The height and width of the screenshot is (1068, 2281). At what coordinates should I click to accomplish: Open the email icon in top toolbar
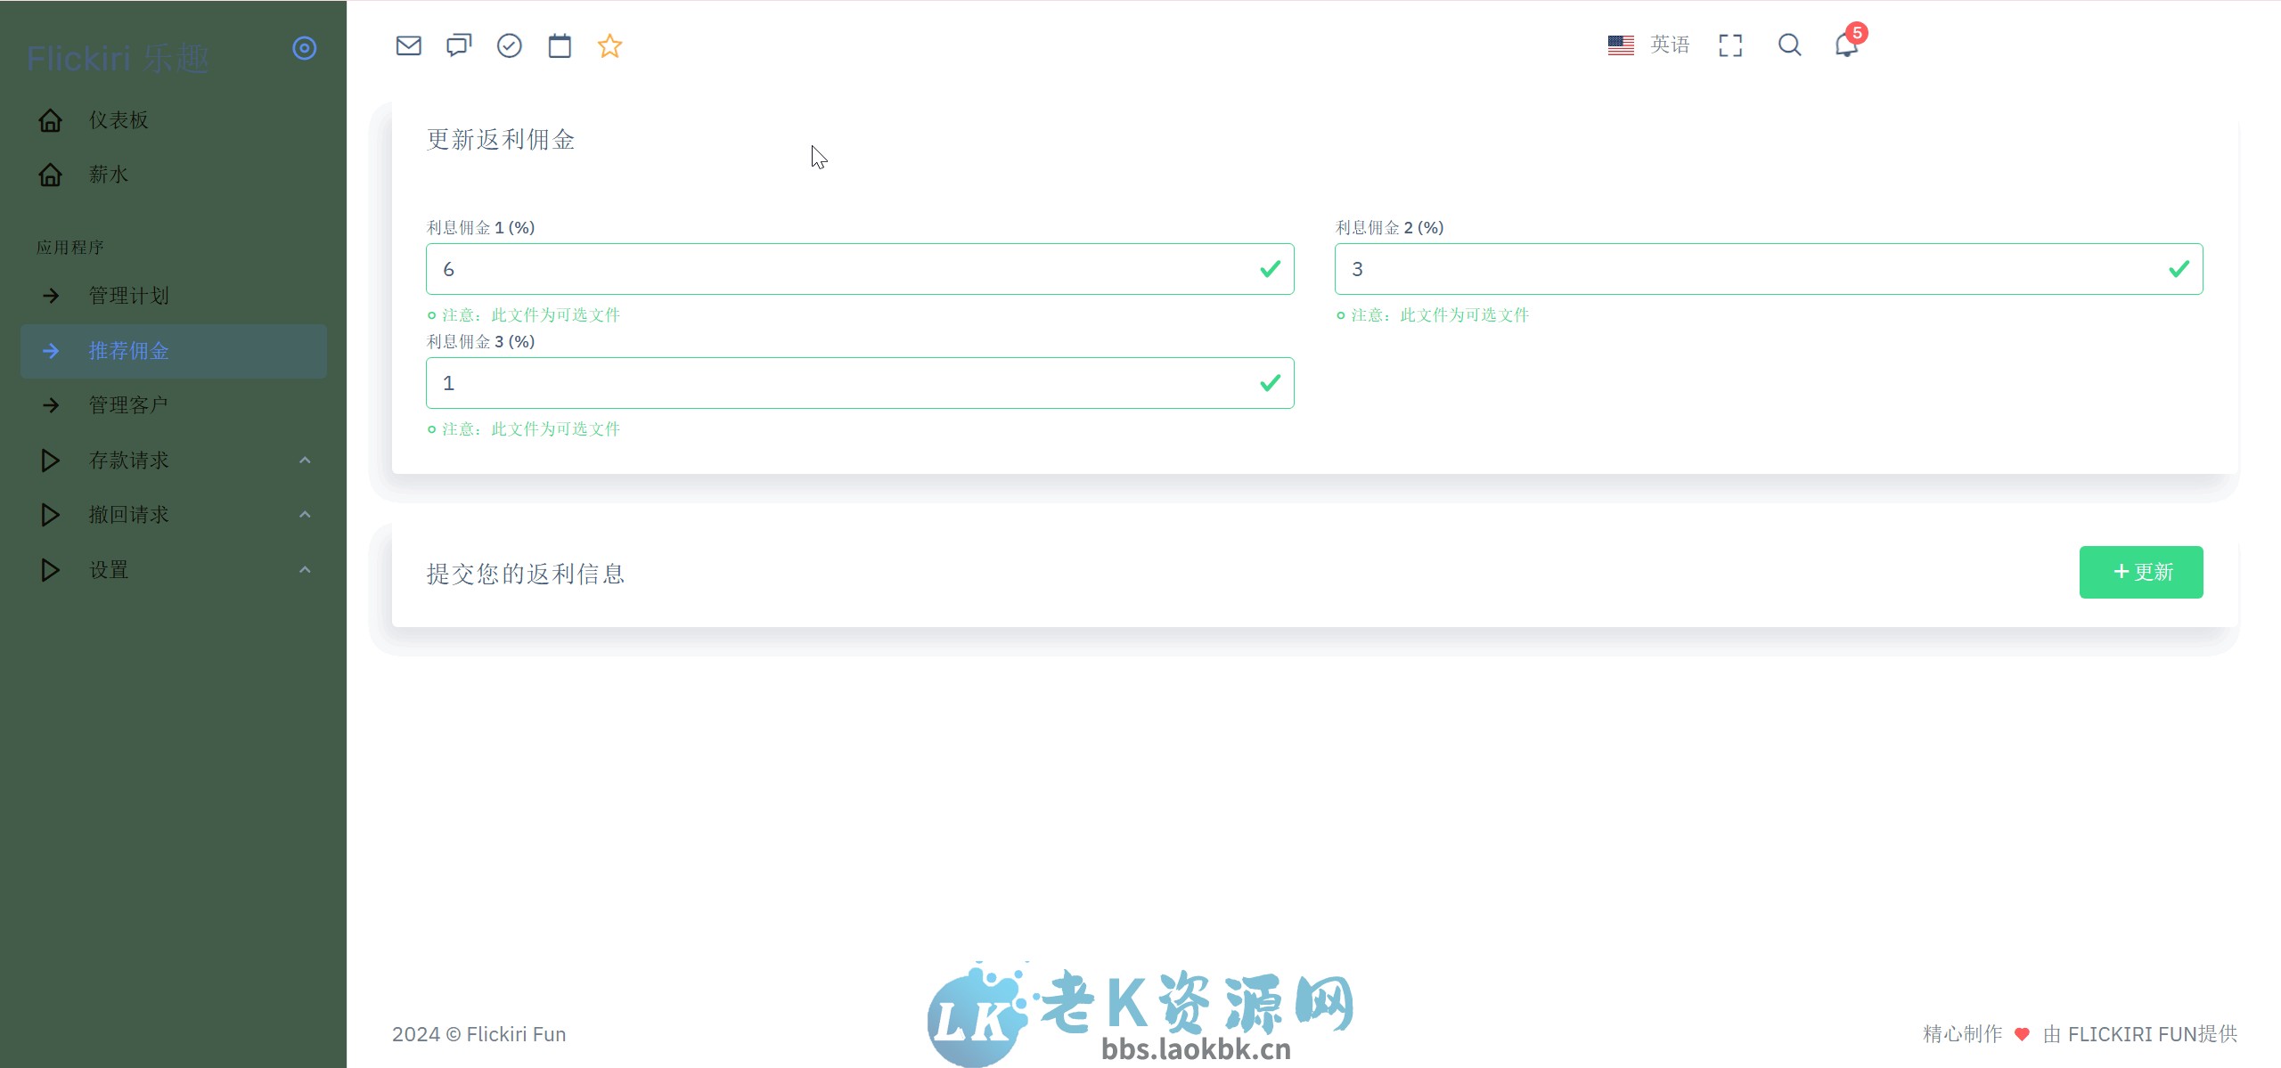[x=408, y=45]
